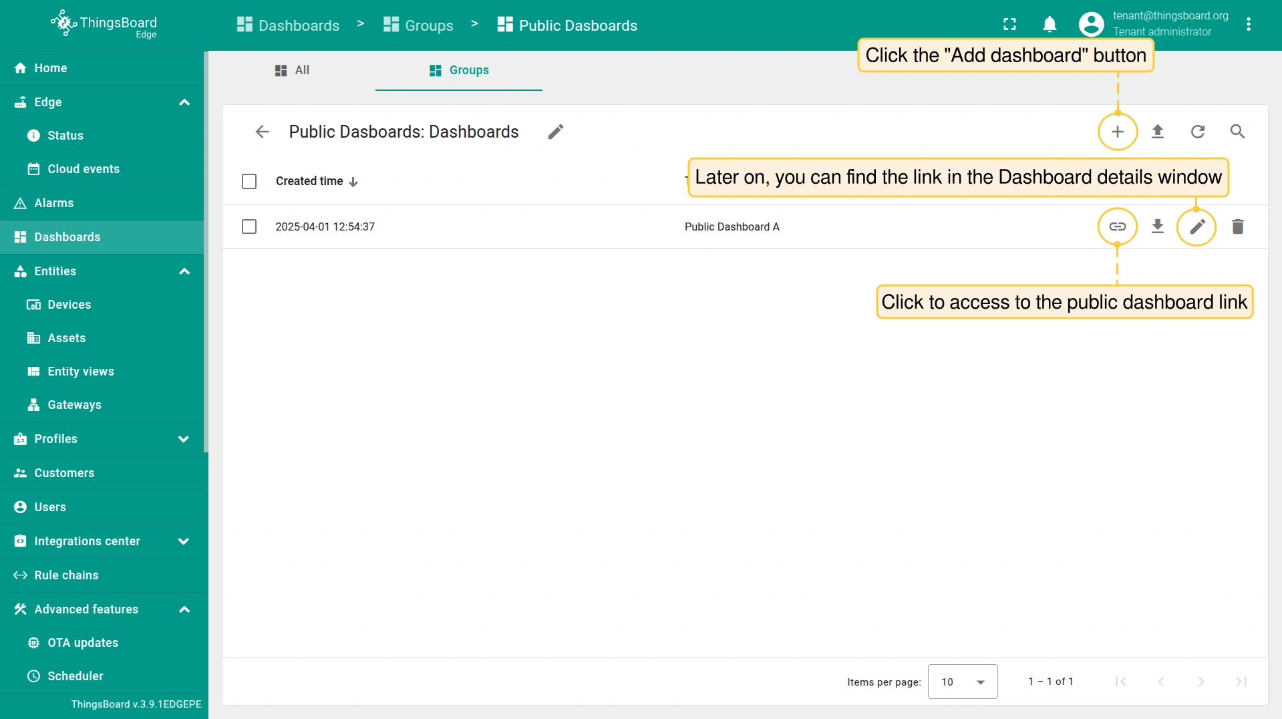Click the back arrow beside group title
Viewport: 1282px width, 719px height.
pyautogui.click(x=262, y=132)
